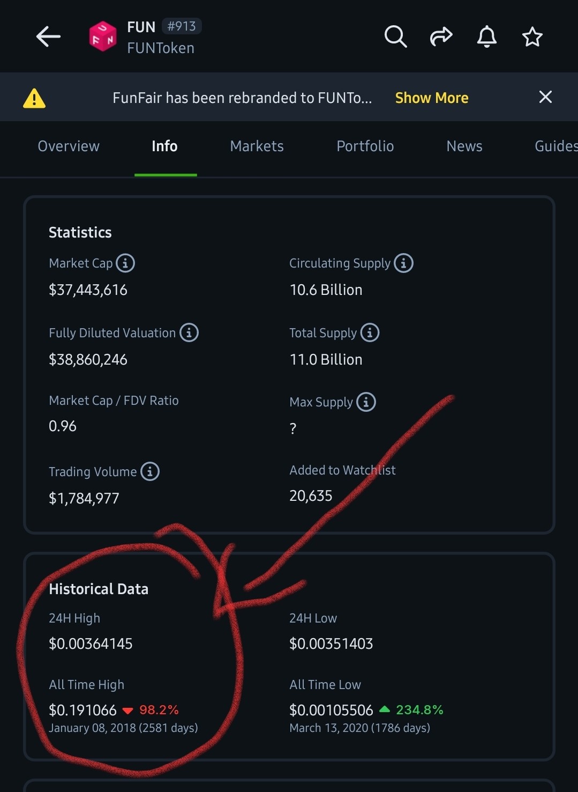Tap the Historical Data heading
The width and height of the screenshot is (578, 792).
(x=99, y=589)
